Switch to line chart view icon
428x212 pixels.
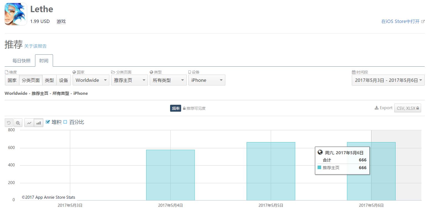(29, 123)
